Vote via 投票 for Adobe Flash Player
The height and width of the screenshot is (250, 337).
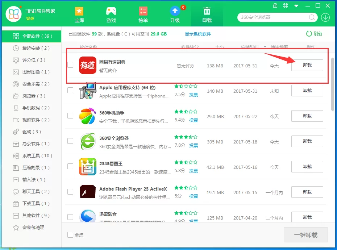coord(194,196)
